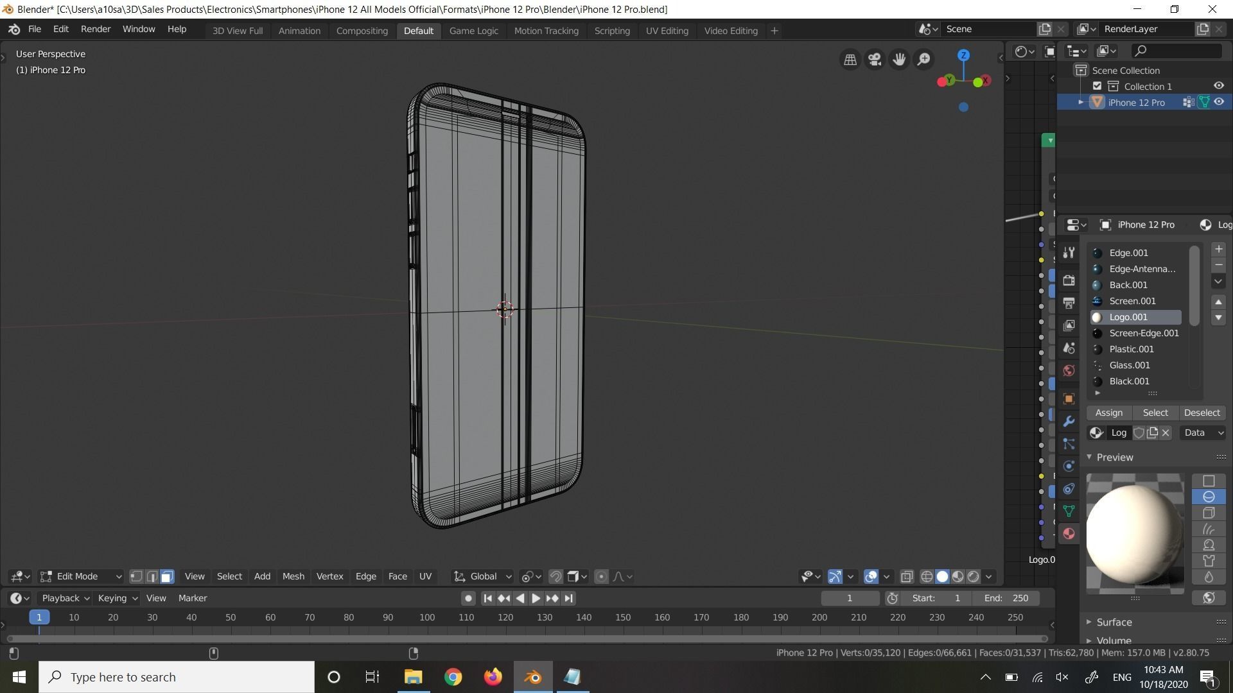Open the Object Data mesh tab
1233x693 pixels.
tap(1069, 511)
